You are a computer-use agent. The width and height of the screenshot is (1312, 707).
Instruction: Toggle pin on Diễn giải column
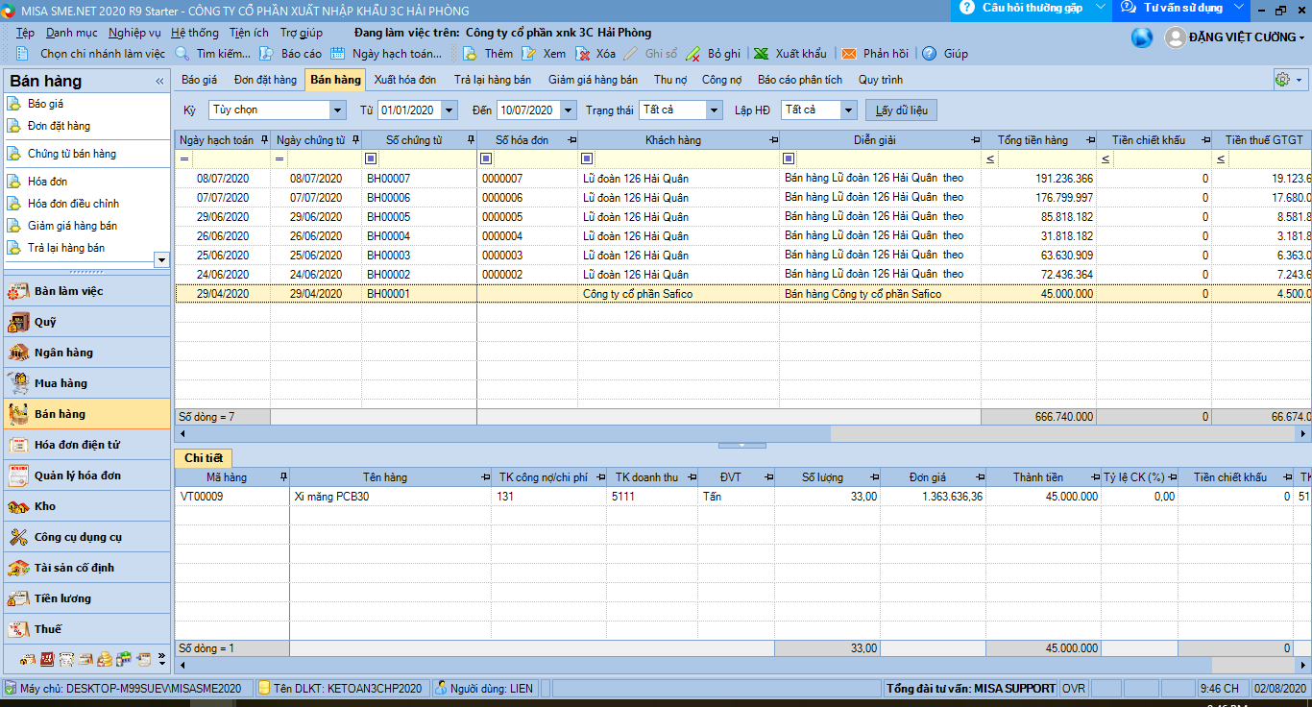coord(975,140)
